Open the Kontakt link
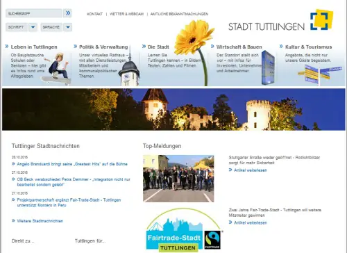Screen dimensions: 347x253 (94, 14)
